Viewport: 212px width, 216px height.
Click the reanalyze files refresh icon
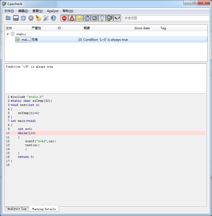pyautogui.click(x=23, y=18)
